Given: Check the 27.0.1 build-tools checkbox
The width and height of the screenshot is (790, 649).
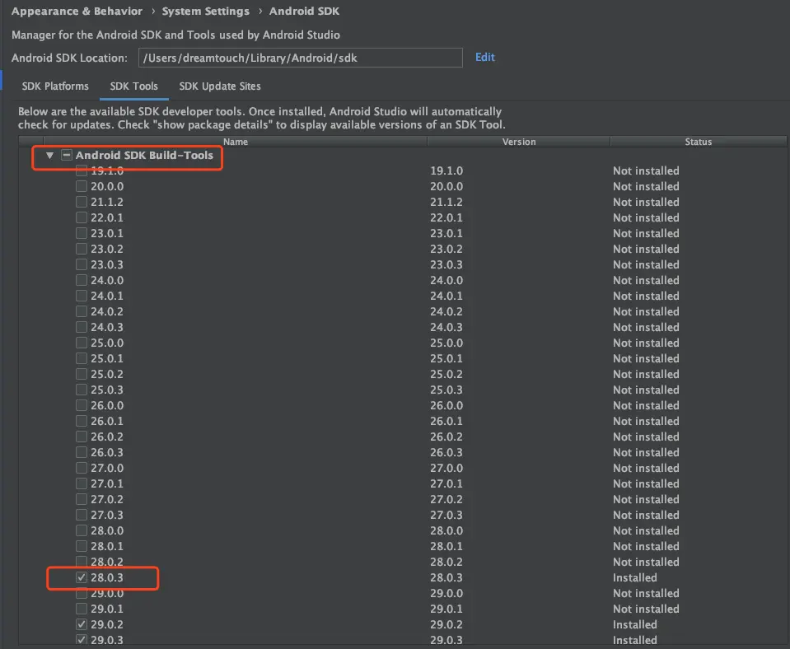Looking at the screenshot, I should (x=81, y=483).
